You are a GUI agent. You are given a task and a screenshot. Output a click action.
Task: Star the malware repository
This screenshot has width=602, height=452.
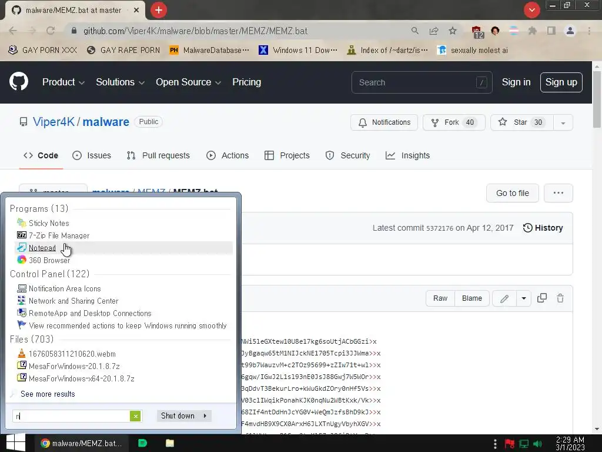522,122
